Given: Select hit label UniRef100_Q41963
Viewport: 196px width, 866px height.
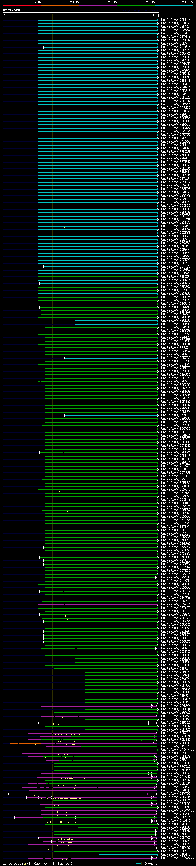Looking at the screenshot, I should (x=176, y=141).
